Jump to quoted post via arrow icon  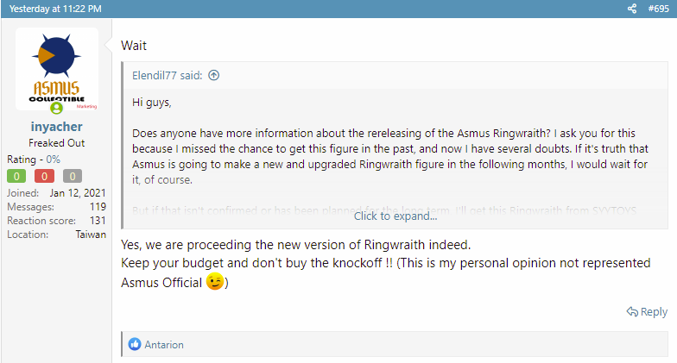coord(214,76)
